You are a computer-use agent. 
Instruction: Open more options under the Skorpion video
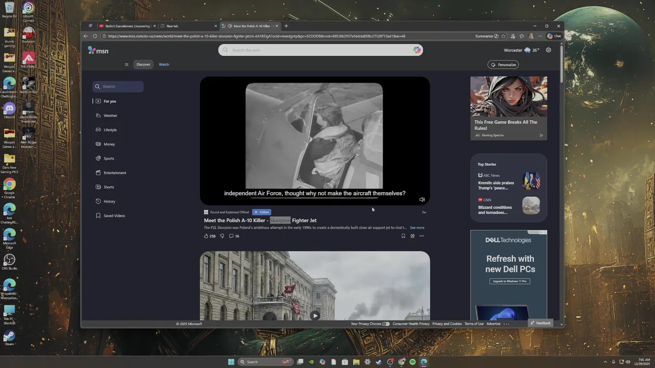(x=422, y=236)
